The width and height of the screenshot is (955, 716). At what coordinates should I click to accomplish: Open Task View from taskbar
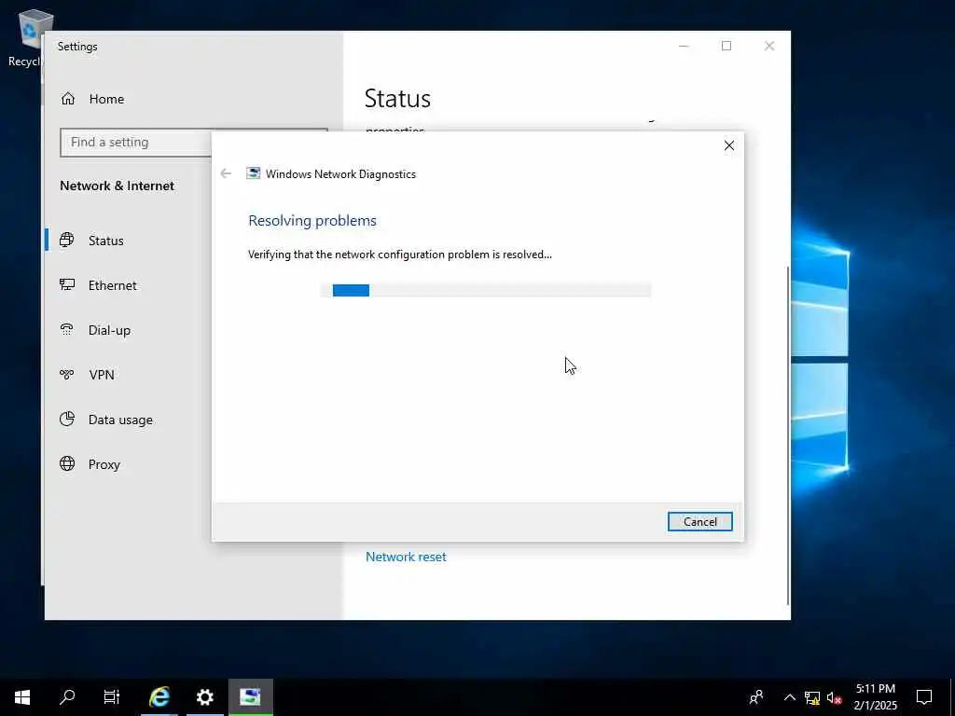click(x=112, y=697)
